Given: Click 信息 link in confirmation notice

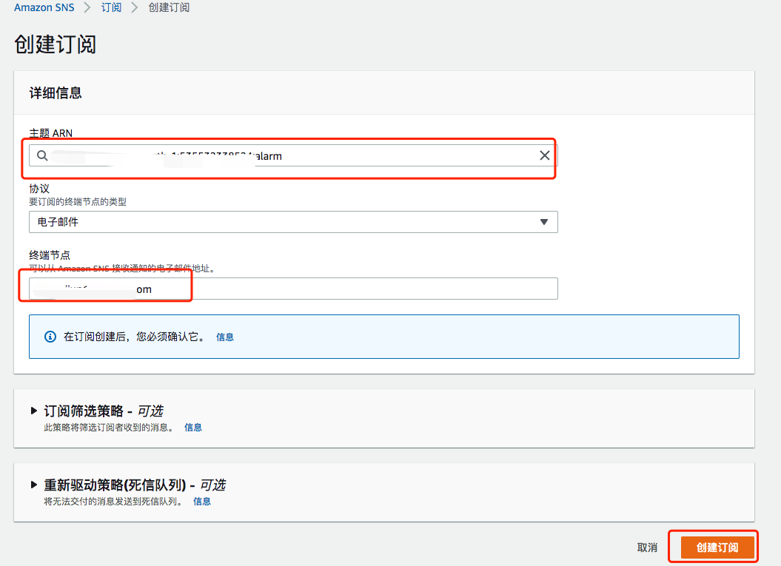Looking at the screenshot, I should 224,337.
